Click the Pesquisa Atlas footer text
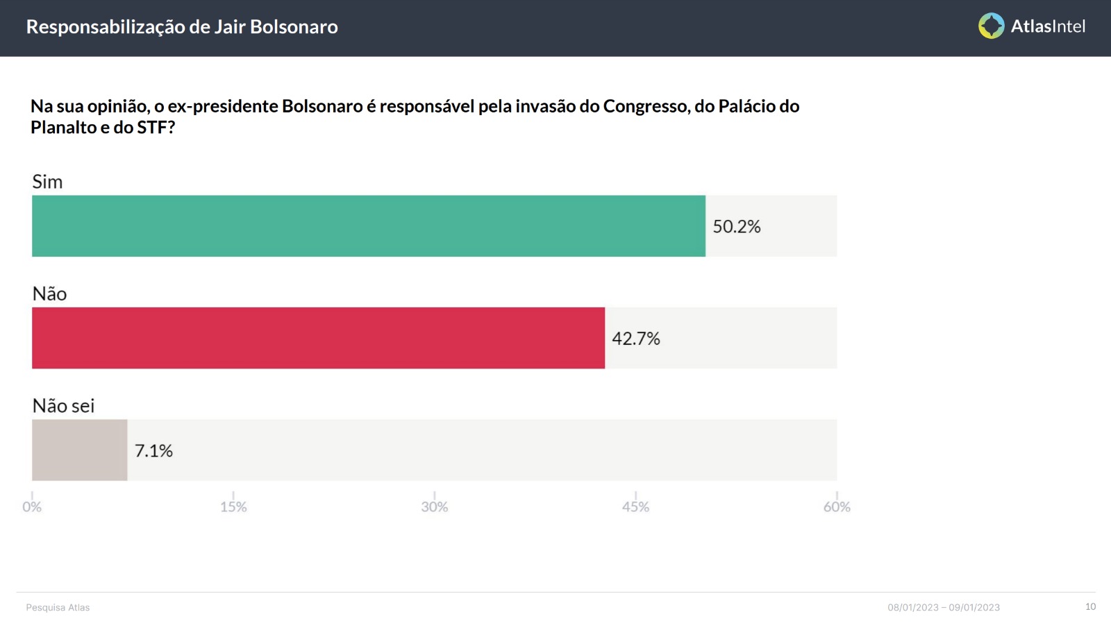 click(x=58, y=608)
